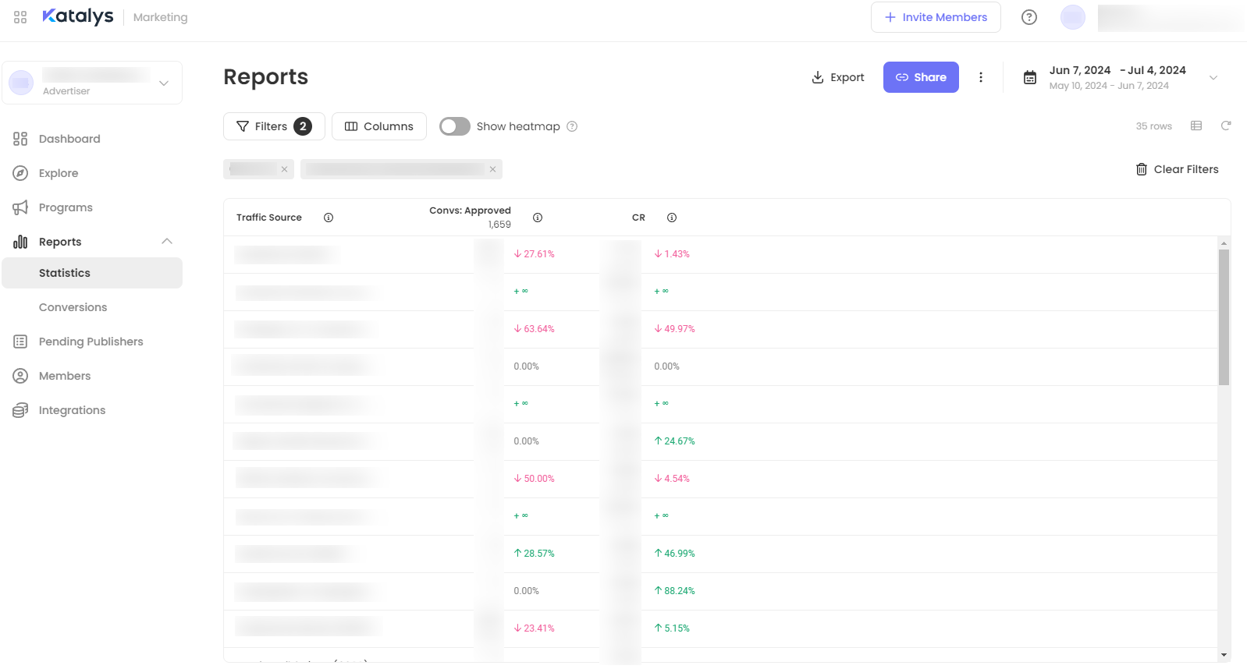This screenshot has height=669, width=1247.
Task: Toggle the Show heatmap switch
Action: pos(455,126)
